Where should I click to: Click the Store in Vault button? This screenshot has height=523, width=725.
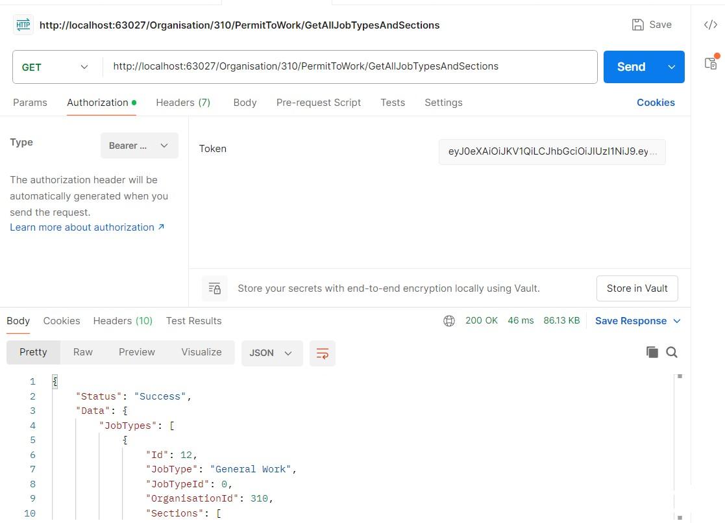pyautogui.click(x=637, y=288)
